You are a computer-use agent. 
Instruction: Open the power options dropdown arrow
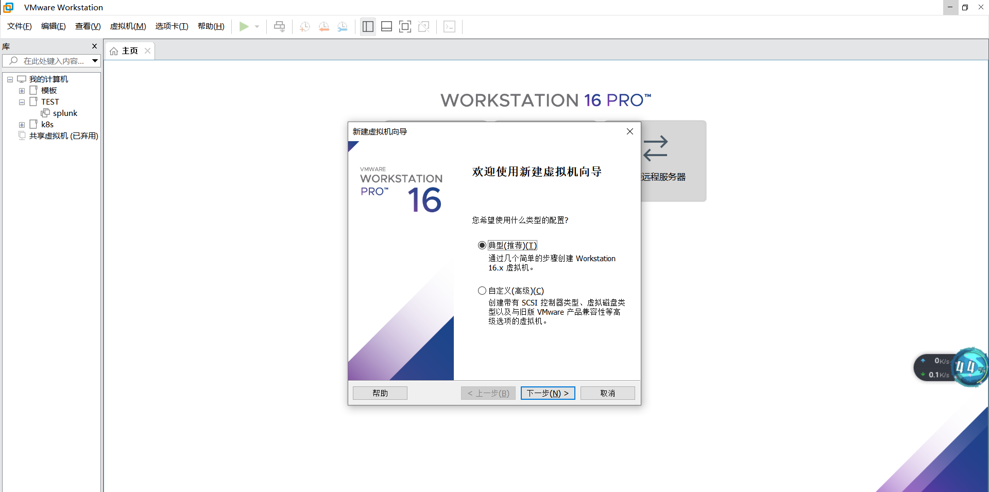pyautogui.click(x=257, y=27)
